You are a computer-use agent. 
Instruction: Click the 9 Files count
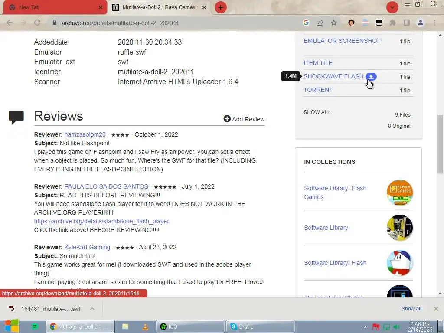pyautogui.click(x=402, y=114)
